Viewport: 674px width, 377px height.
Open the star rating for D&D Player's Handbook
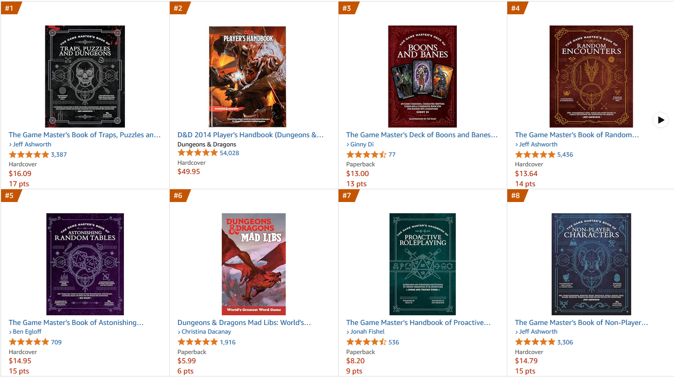tap(197, 153)
